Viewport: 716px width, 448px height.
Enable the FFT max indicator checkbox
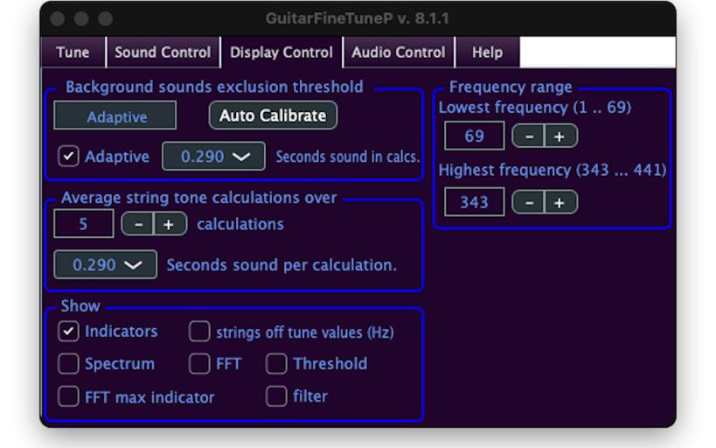[x=68, y=396]
